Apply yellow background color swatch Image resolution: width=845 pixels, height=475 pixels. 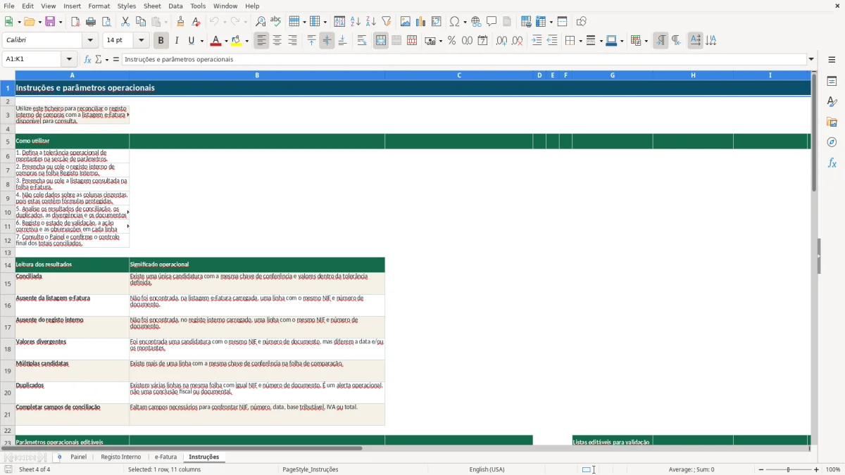coord(237,41)
